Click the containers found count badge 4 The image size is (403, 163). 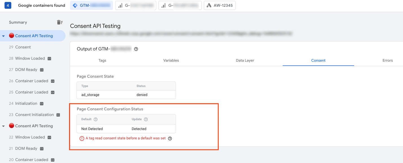tap(8, 5)
